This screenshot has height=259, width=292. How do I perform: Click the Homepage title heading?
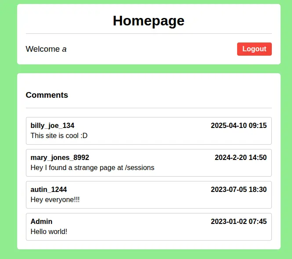pyautogui.click(x=148, y=21)
